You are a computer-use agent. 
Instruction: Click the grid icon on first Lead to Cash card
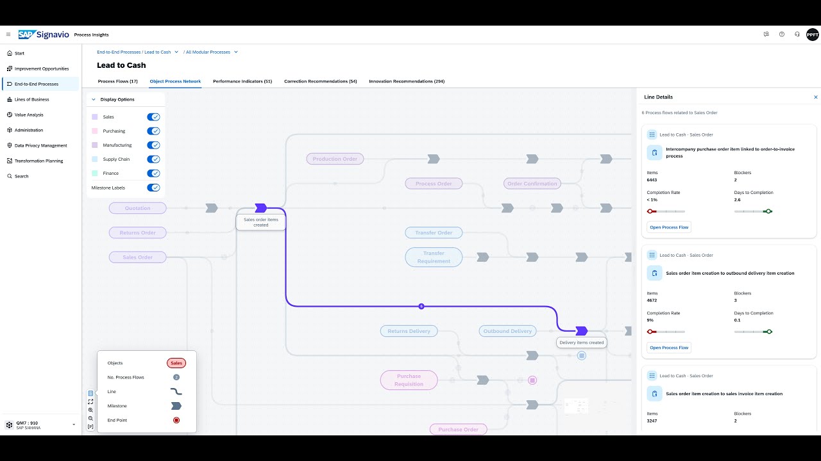pyautogui.click(x=652, y=134)
